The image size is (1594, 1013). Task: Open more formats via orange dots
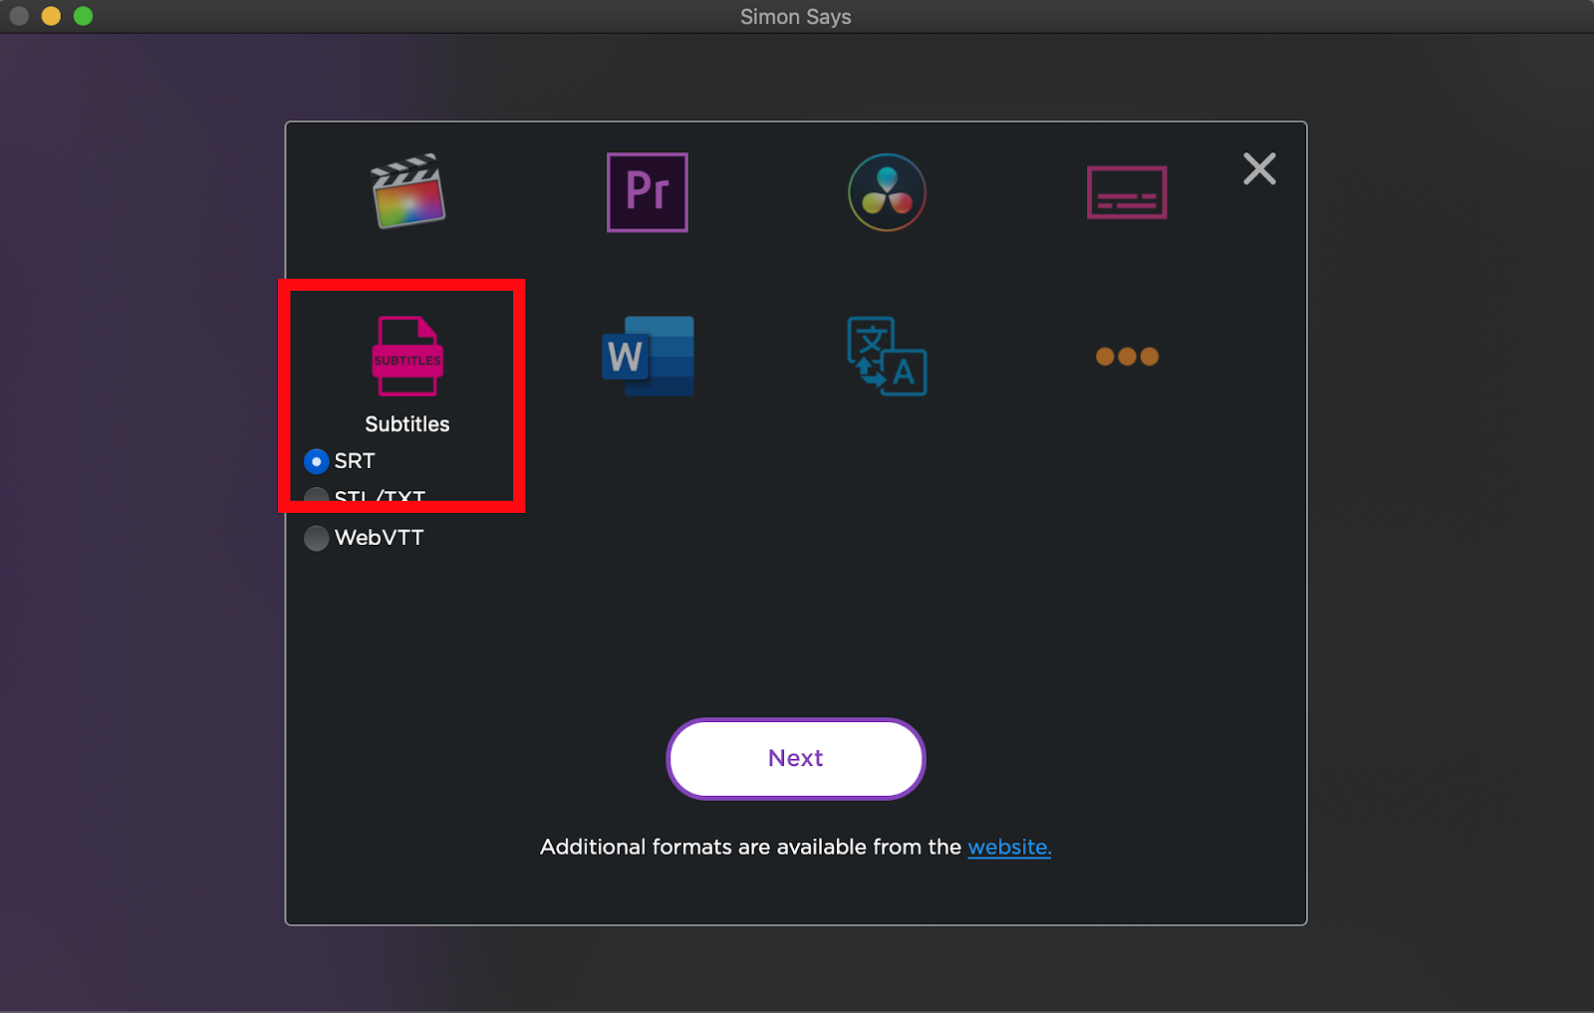click(1127, 357)
